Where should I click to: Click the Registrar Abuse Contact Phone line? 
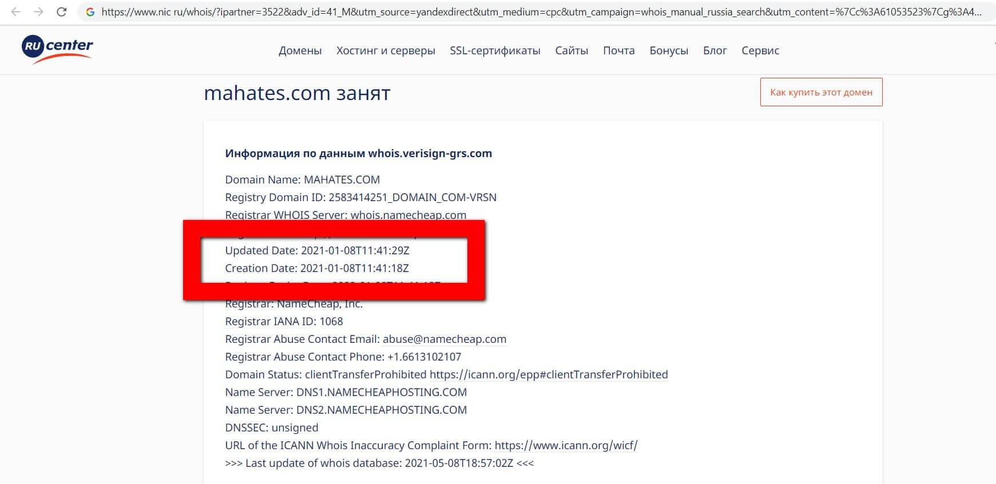pos(343,357)
